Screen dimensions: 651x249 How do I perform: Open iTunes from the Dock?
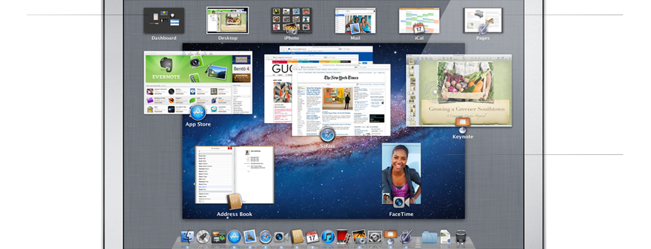point(328,236)
